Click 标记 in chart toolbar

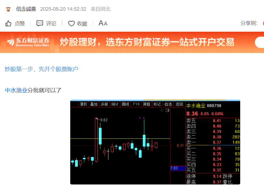[157, 104]
